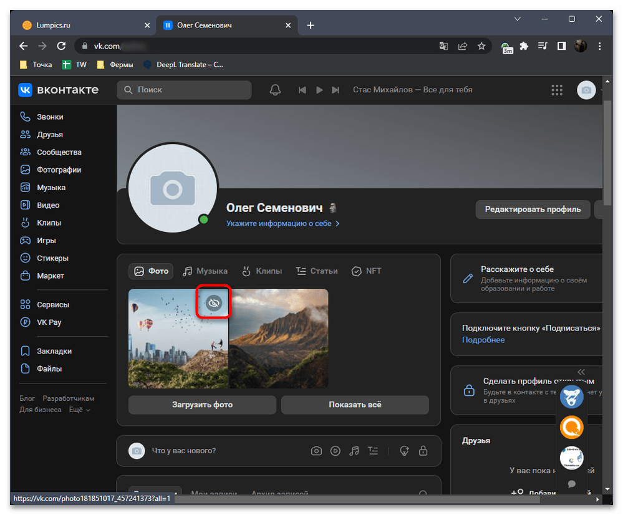The image size is (623, 515).
Task: Click the Блог footer link
Action: coord(27,398)
